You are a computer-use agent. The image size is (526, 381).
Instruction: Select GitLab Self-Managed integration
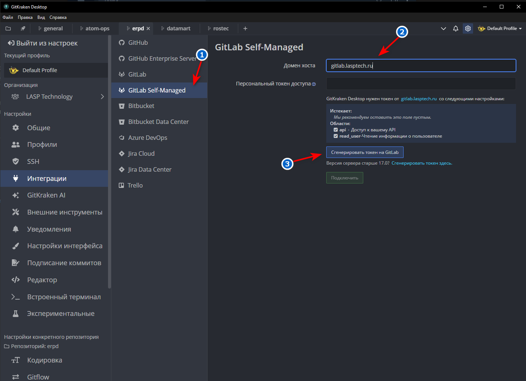point(159,90)
